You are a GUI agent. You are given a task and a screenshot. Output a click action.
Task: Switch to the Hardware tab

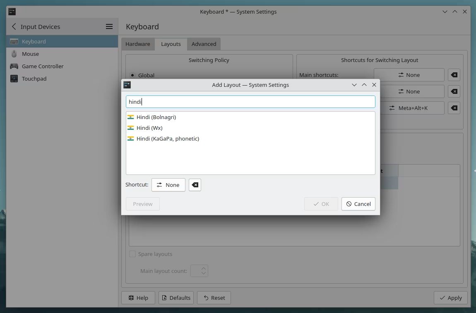click(x=138, y=44)
